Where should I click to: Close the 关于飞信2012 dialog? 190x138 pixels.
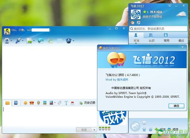(x=183, y=47)
